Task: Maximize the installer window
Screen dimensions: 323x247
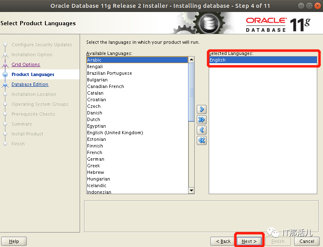Action: (309, 5)
